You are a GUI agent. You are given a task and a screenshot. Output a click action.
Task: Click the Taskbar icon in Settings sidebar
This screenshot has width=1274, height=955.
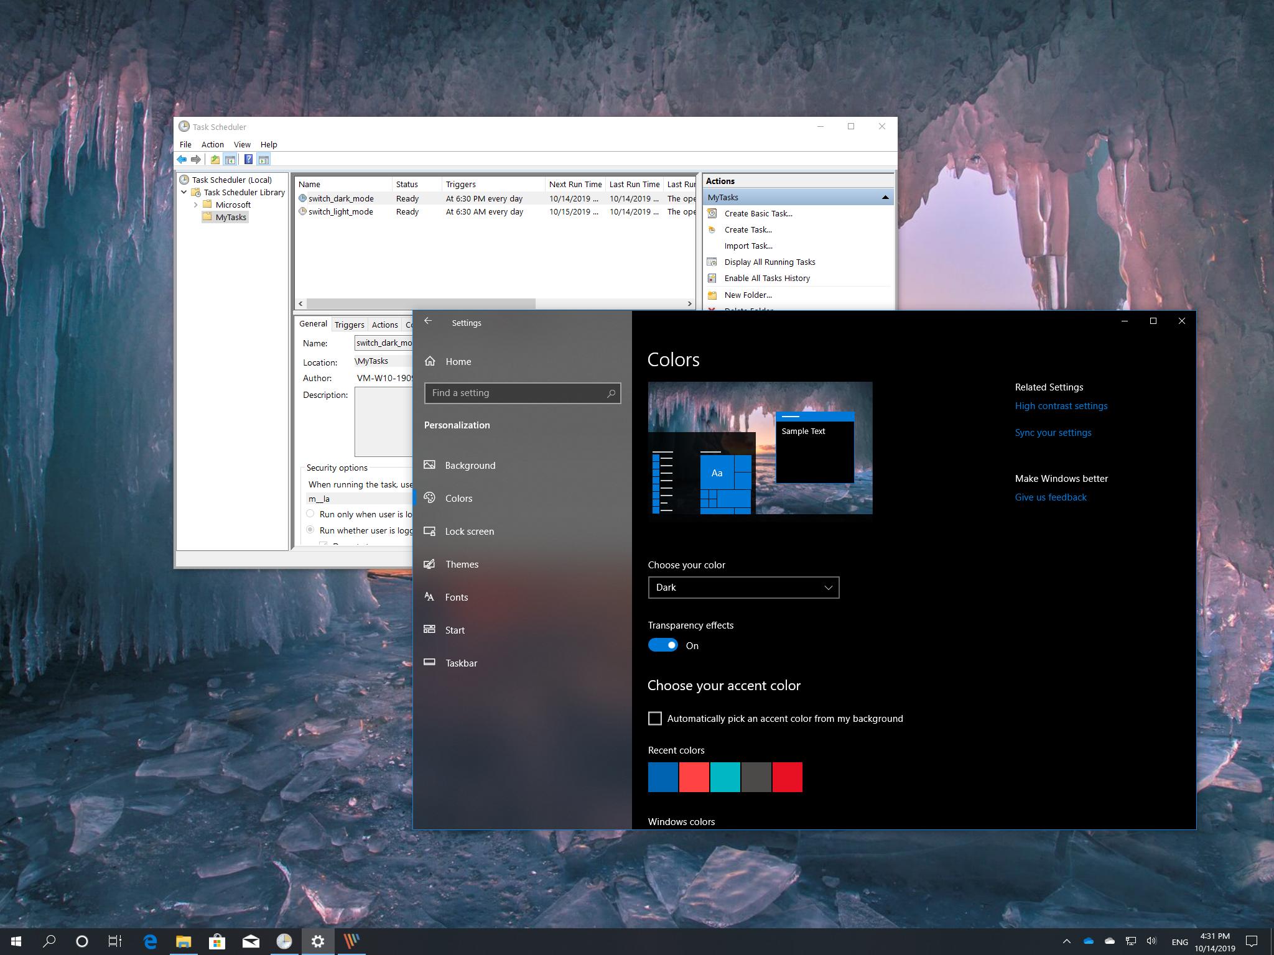click(x=429, y=662)
